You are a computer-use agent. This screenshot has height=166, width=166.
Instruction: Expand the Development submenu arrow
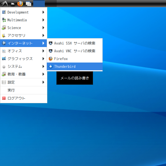[43, 12]
